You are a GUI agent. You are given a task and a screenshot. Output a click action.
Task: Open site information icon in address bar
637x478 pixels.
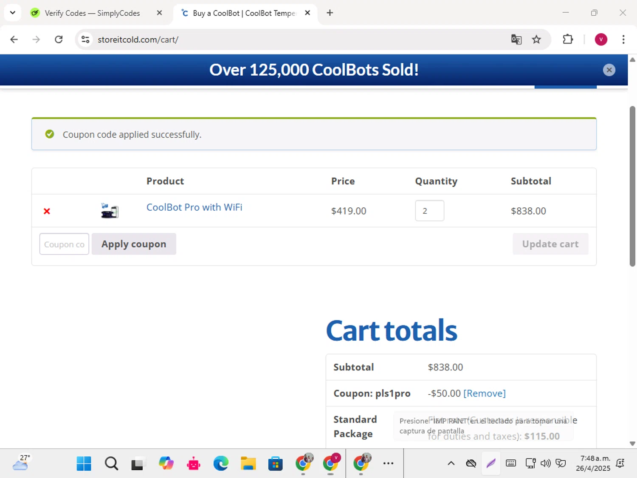pyautogui.click(x=85, y=40)
